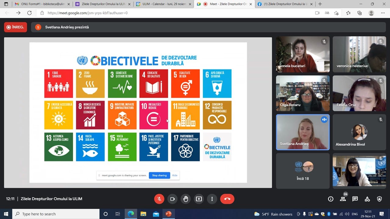Open weather widget 54°F Rain showers
The width and height of the screenshot is (390, 219).
pos(273,214)
